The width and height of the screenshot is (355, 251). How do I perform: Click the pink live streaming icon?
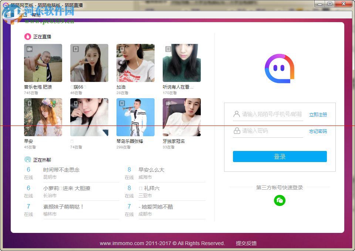(x=28, y=37)
